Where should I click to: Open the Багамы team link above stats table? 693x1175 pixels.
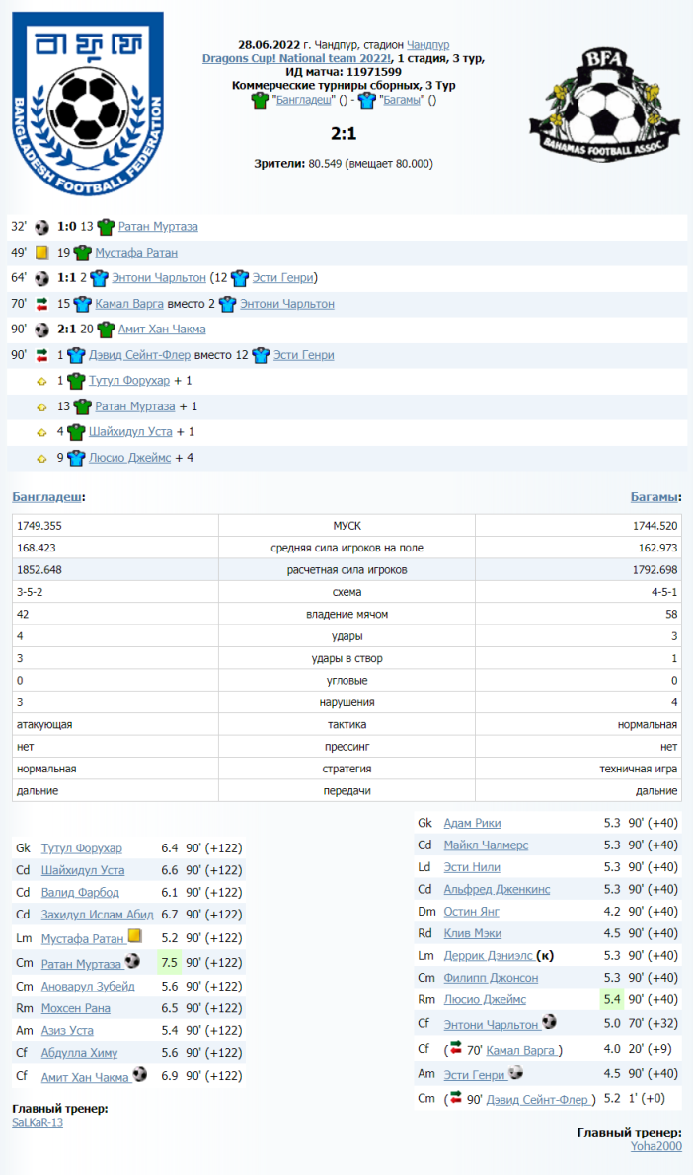click(654, 497)
